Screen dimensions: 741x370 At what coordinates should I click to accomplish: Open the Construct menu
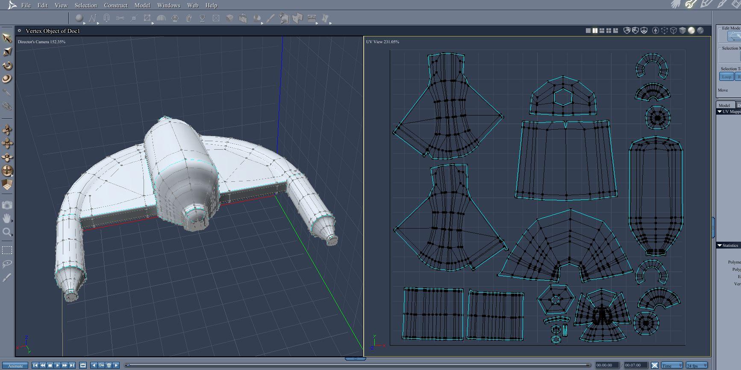coord(115,5)
